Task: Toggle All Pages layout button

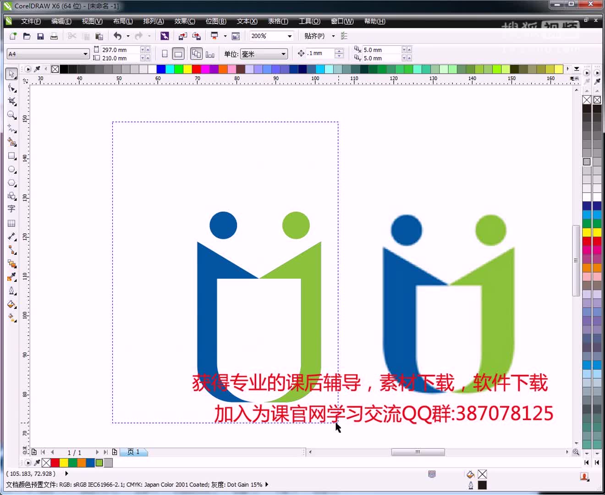Action: pos(196,54)
